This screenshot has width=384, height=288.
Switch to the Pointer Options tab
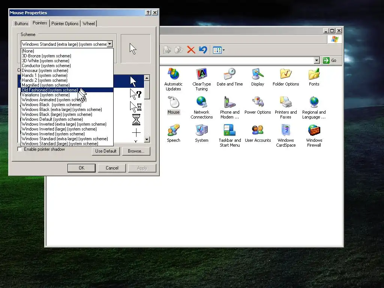tap(65, 24)
